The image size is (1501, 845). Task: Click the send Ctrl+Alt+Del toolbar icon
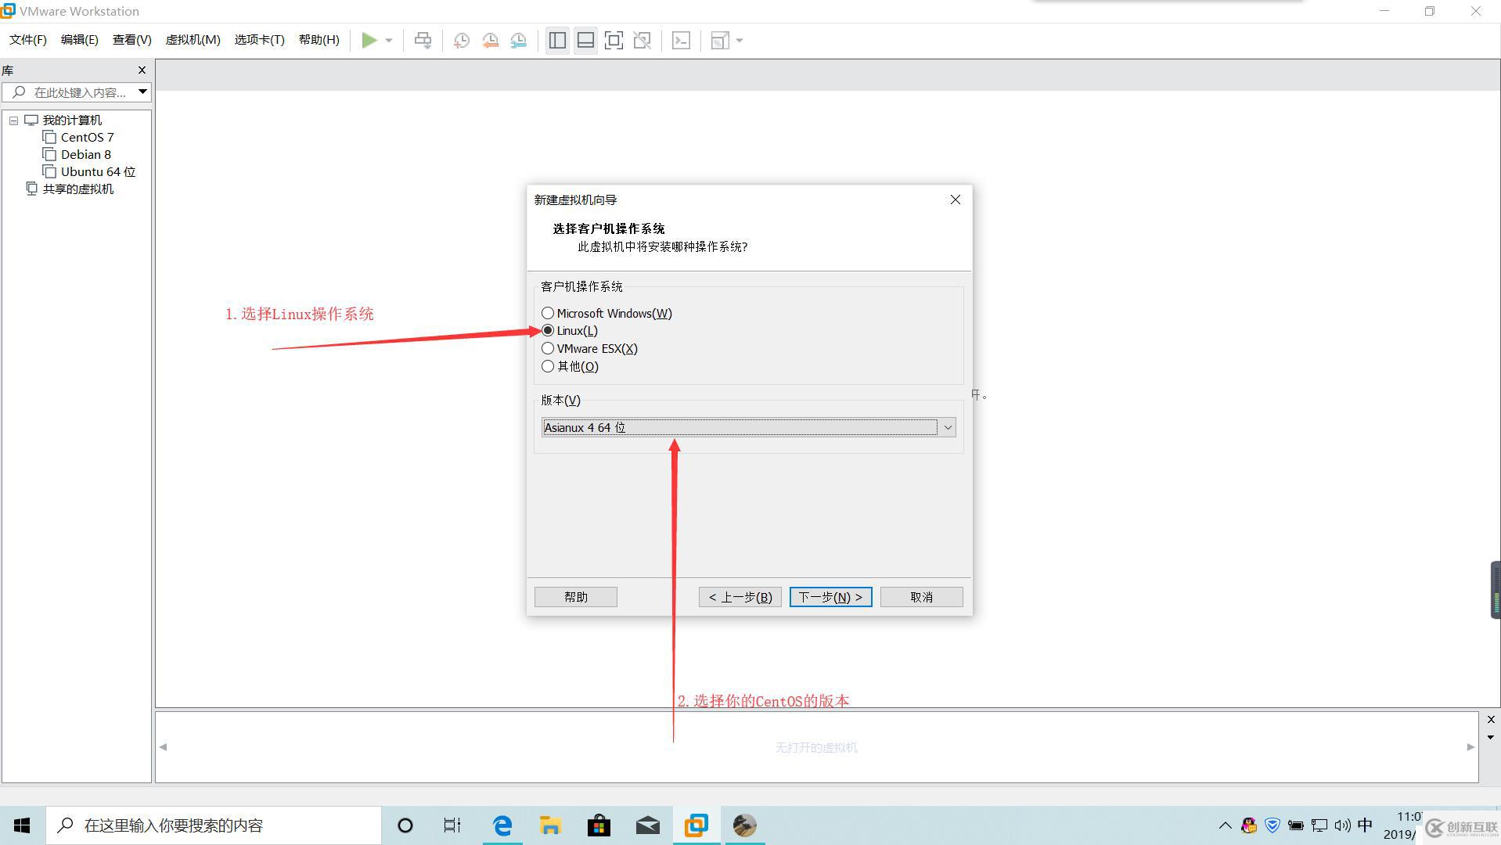[x=423, y=40]
